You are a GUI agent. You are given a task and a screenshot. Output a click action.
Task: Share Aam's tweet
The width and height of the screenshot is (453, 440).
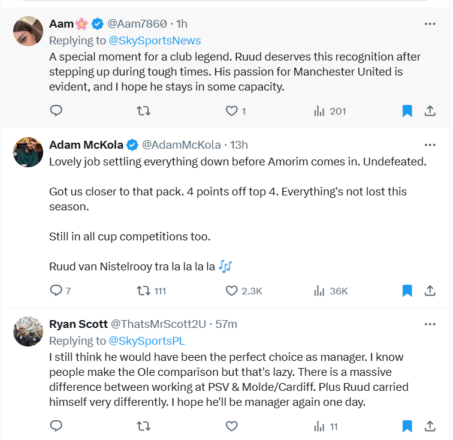[430, 111]
